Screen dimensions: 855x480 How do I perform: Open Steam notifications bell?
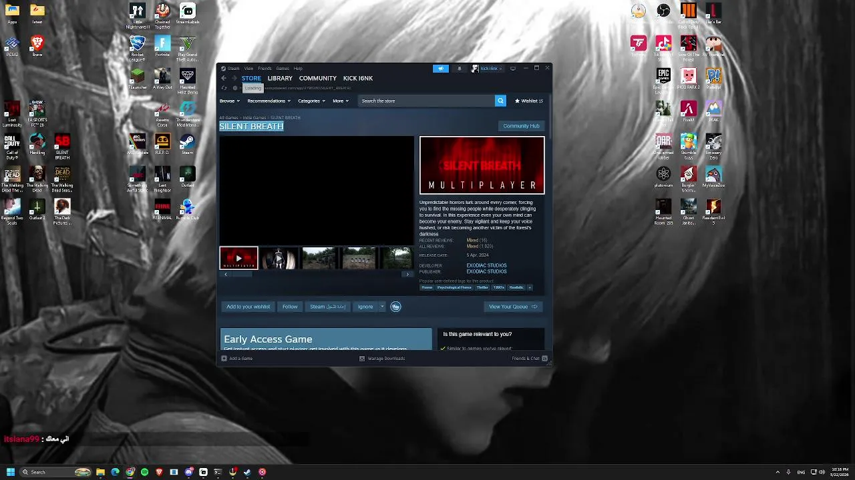click(x=459, y=68)
